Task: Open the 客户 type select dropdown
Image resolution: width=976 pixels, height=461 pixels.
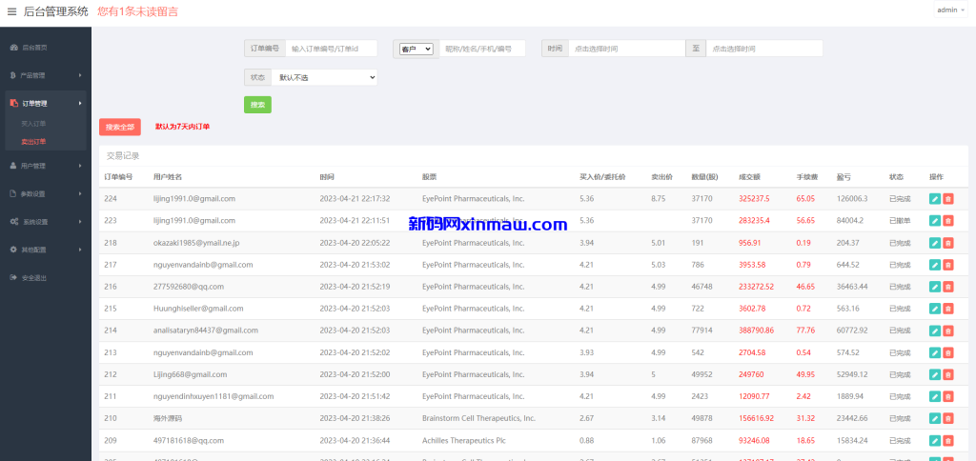Action: pyautogui.click(x=417, y=49)
